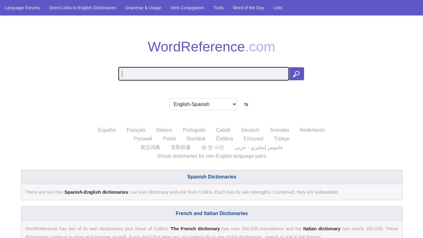
Task: Focus the word search input field
Action: (x=203, y=74)
